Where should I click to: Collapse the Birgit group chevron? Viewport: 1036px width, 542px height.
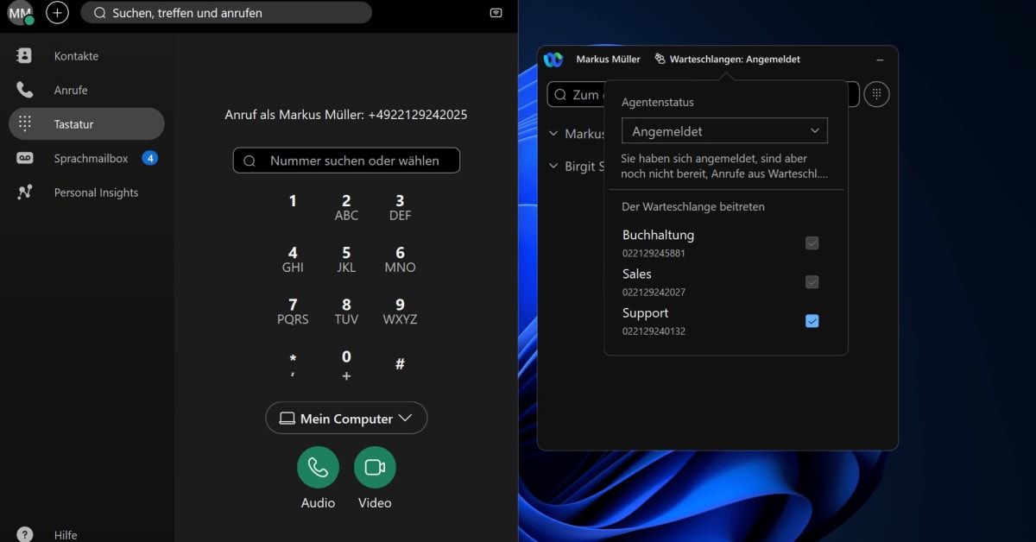tap(554, 167)
